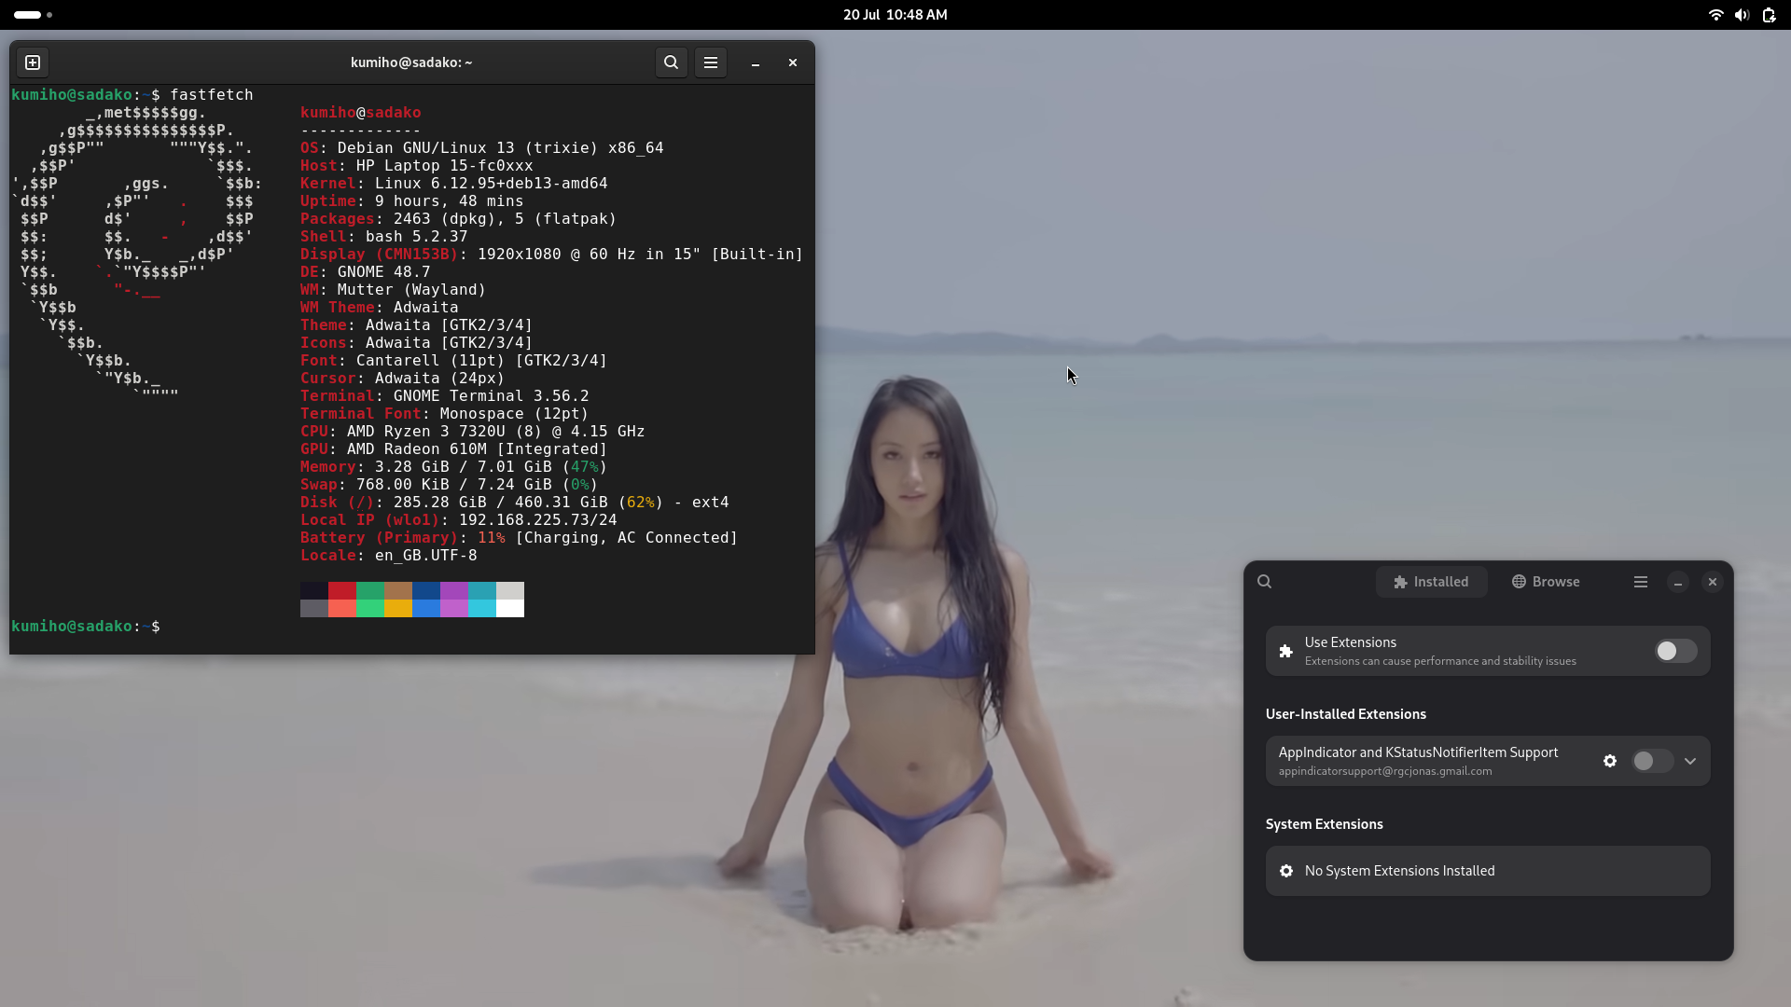Toggle the Use Extensions switch
Screen dimensions: 1791x1007
coord(1675,651)
